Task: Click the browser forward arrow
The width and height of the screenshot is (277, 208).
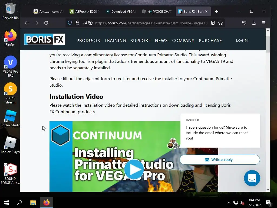Action: coord(36,23)
